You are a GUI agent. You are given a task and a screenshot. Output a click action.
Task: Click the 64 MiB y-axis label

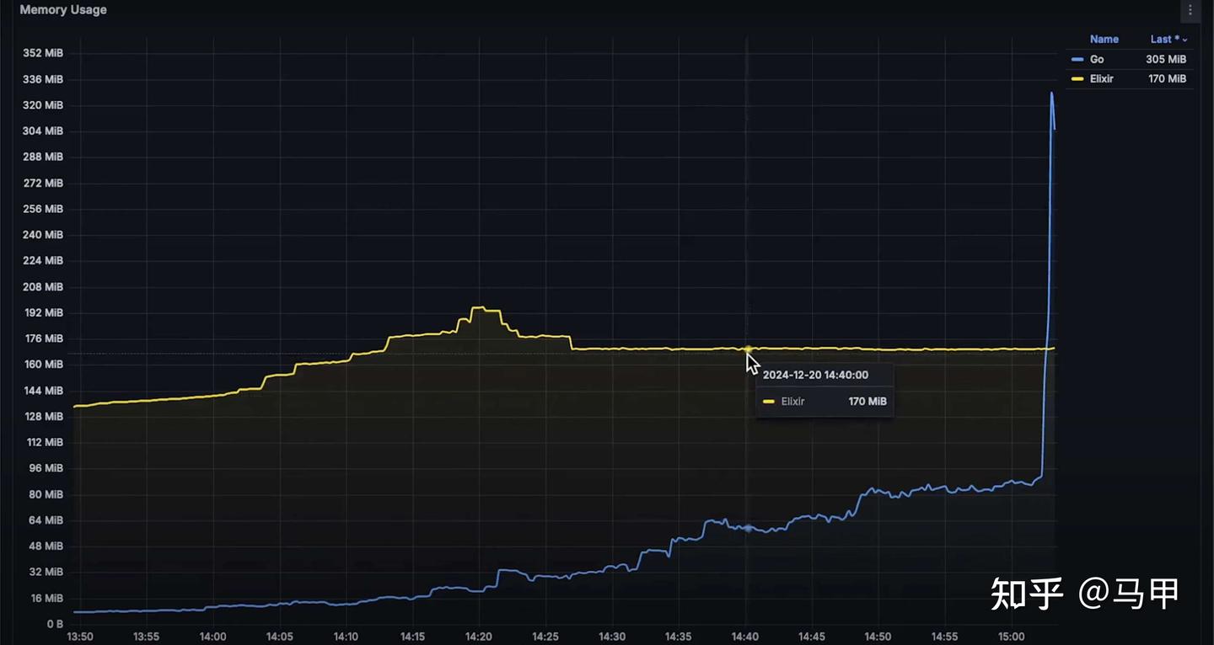(46, 520)
